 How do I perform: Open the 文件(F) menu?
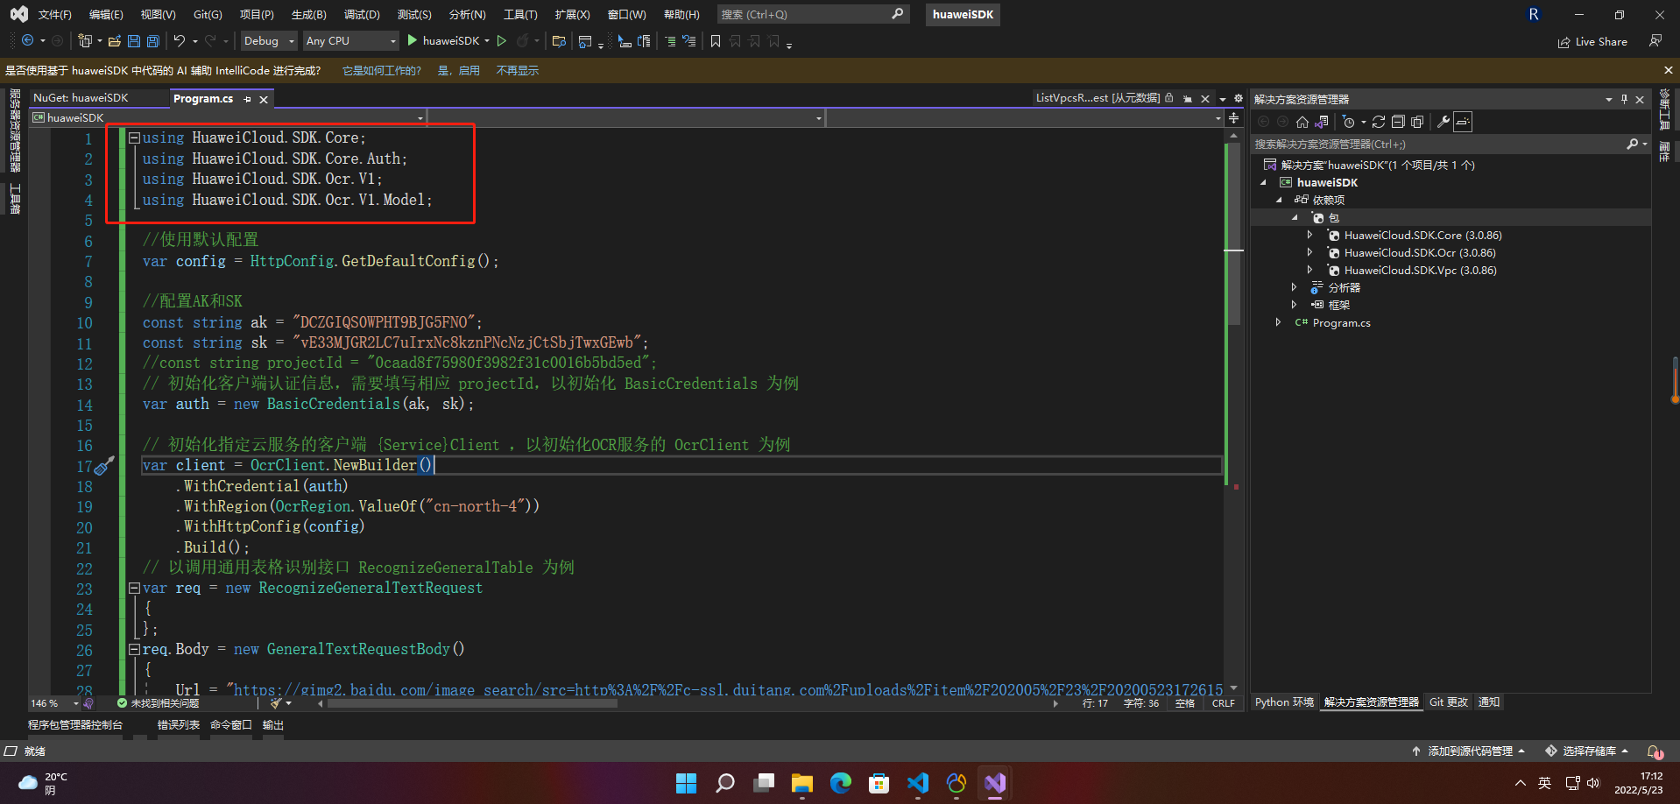point(54,15)
